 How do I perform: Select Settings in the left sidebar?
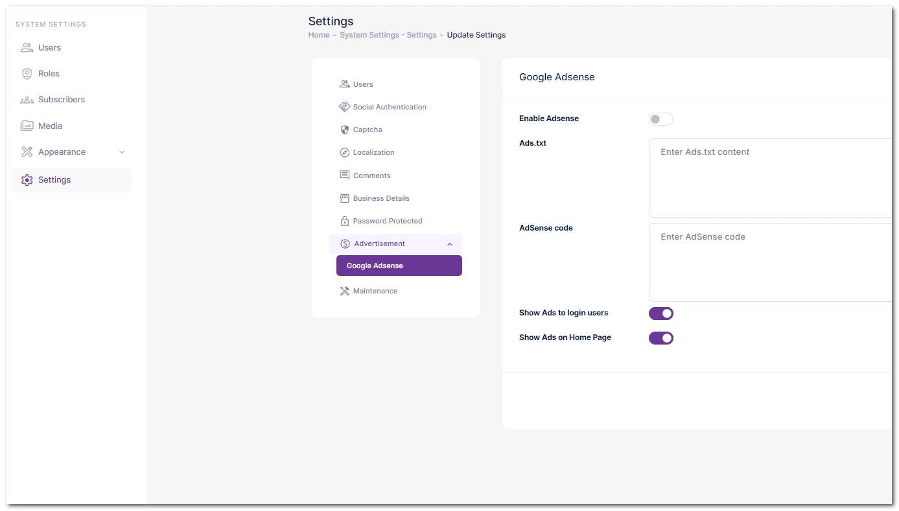tap(71, 180)
